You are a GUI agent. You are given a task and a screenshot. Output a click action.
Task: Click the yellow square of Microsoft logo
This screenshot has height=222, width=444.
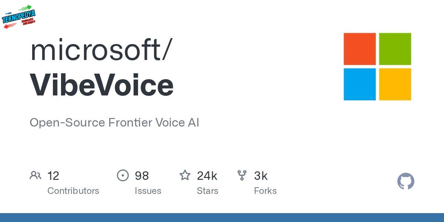click(395, 84)
